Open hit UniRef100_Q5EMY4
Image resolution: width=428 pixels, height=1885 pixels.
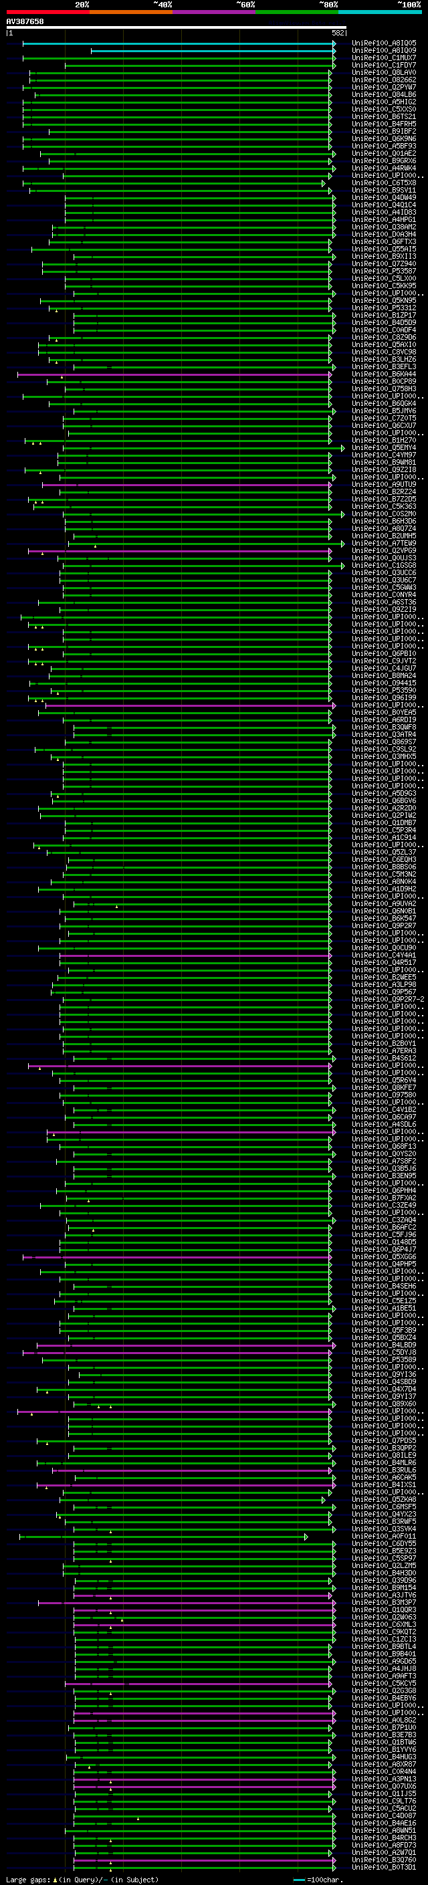(x=384, y=448)
